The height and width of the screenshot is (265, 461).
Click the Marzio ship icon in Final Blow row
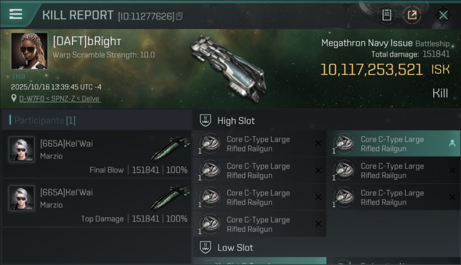(x=171, y=149)
